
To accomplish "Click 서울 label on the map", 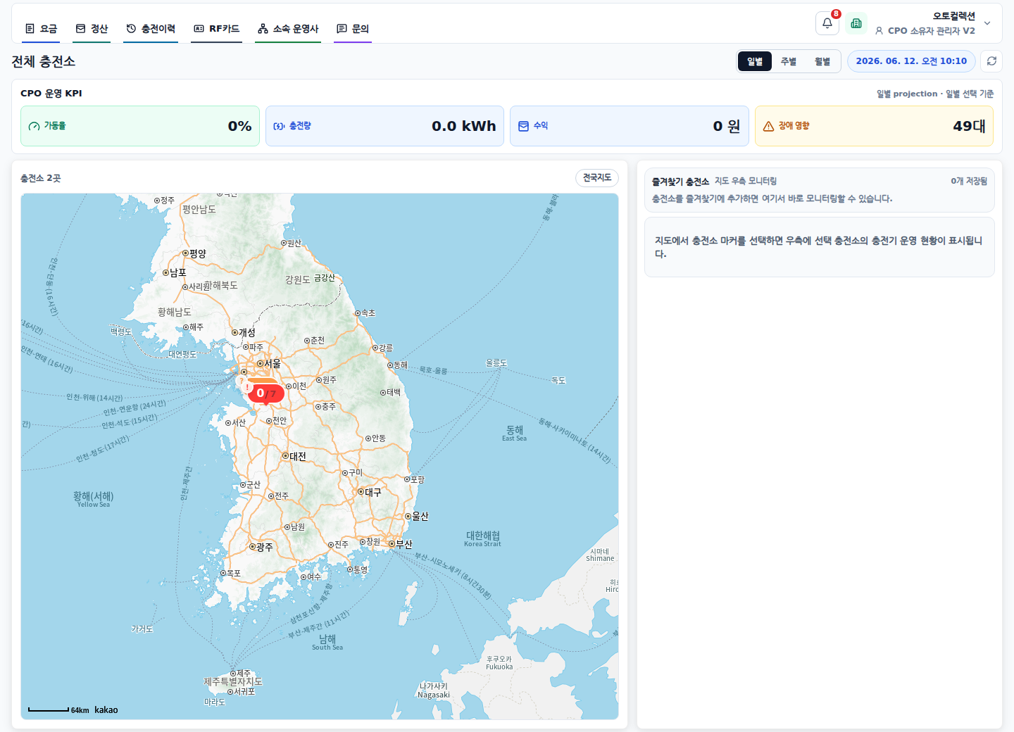I will pos(272,364).
